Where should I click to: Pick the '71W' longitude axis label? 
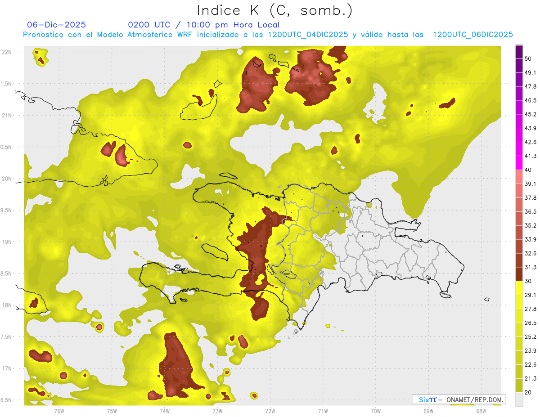click(x=323, y=411)
